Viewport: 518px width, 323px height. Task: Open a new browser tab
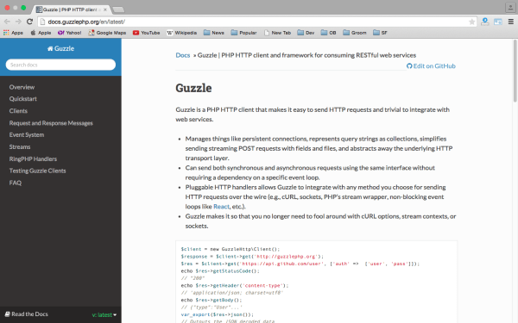[118, 9]
